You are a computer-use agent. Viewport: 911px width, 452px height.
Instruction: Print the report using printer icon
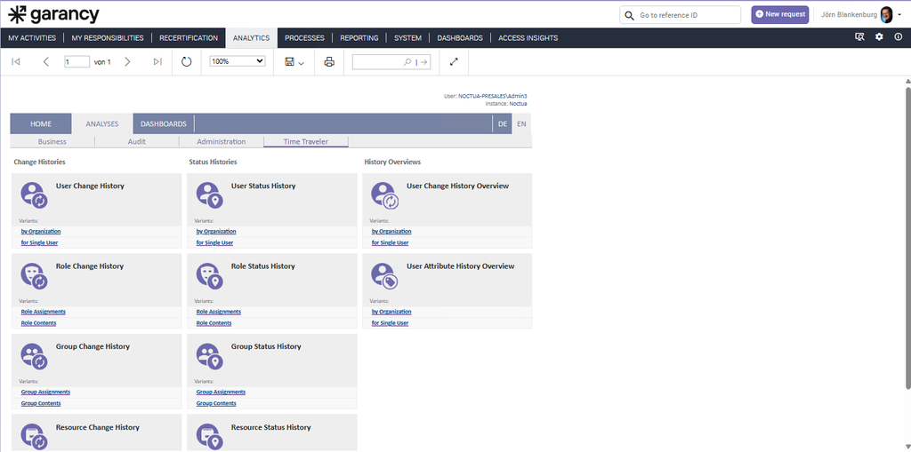pos(329,61)
